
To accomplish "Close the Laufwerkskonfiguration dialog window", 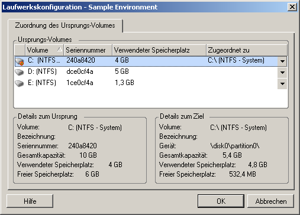I will click(292, 7).
